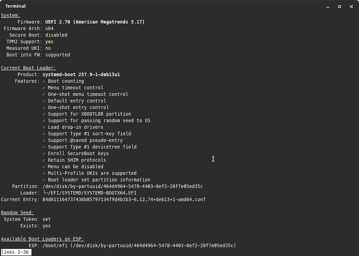Click the checkmark beside 'Retain SHIM protocols'

[44, 160]
